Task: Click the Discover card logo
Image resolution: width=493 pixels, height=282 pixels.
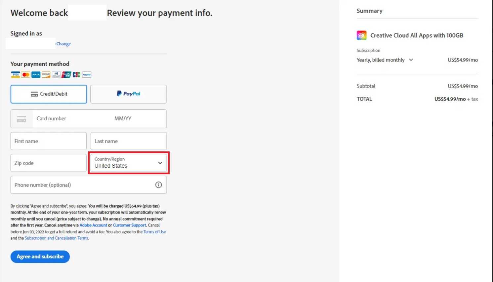Action: tap(46, 75)
